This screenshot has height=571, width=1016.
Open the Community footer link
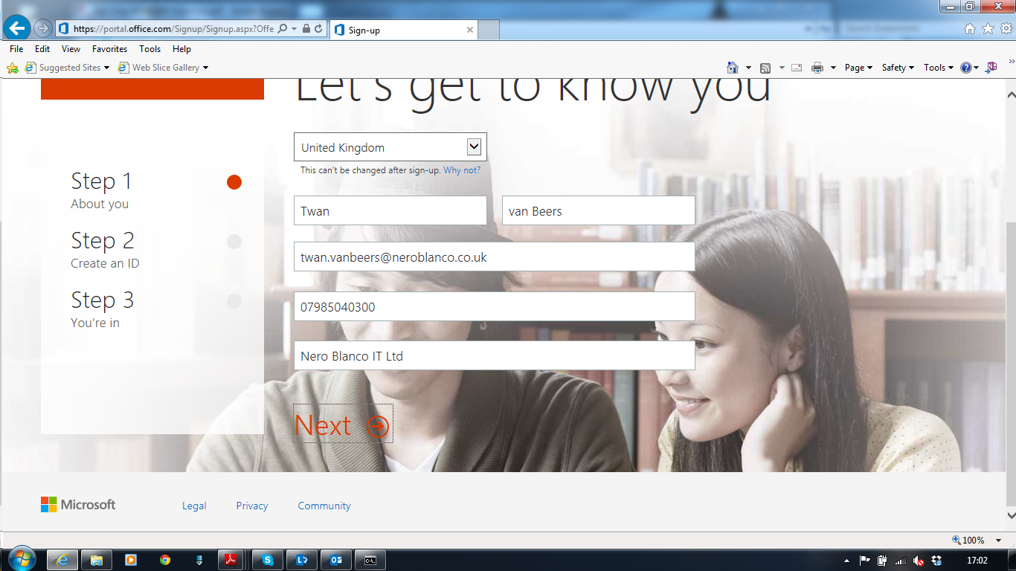[324, 506]
